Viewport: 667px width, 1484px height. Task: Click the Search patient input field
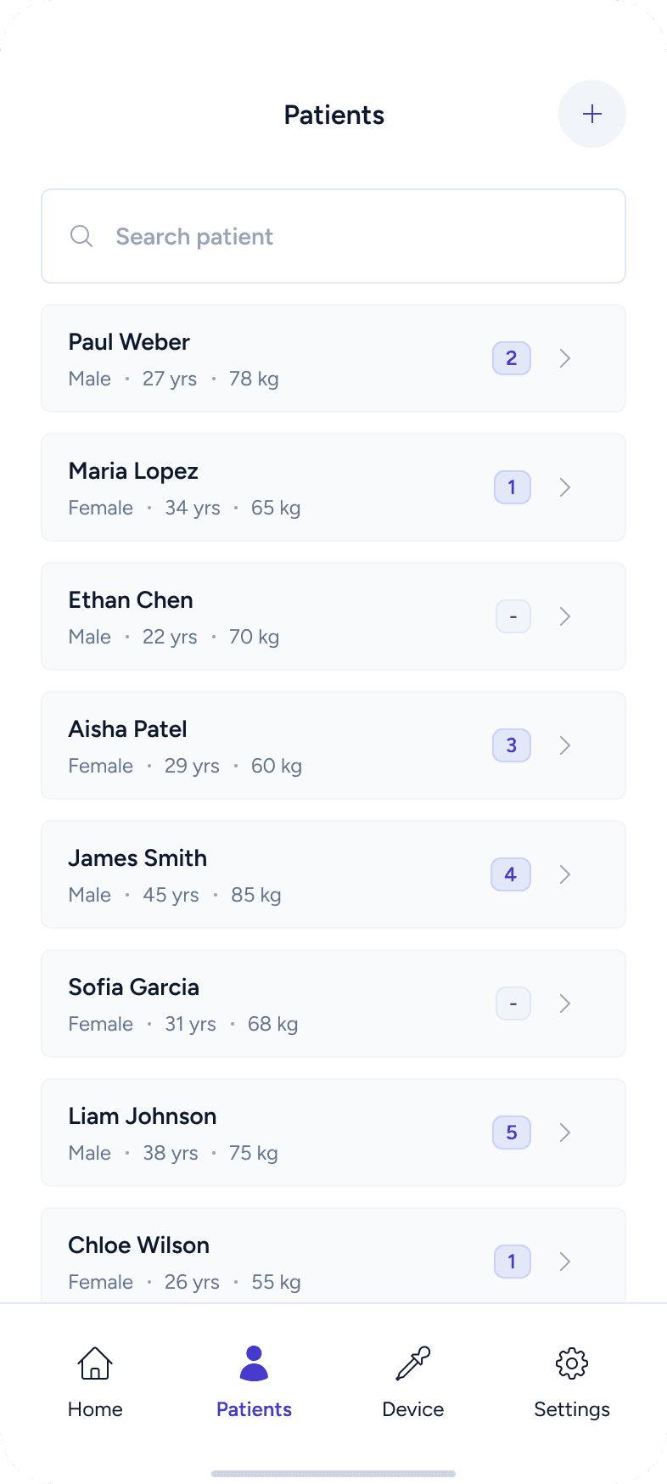pos(356,236)
